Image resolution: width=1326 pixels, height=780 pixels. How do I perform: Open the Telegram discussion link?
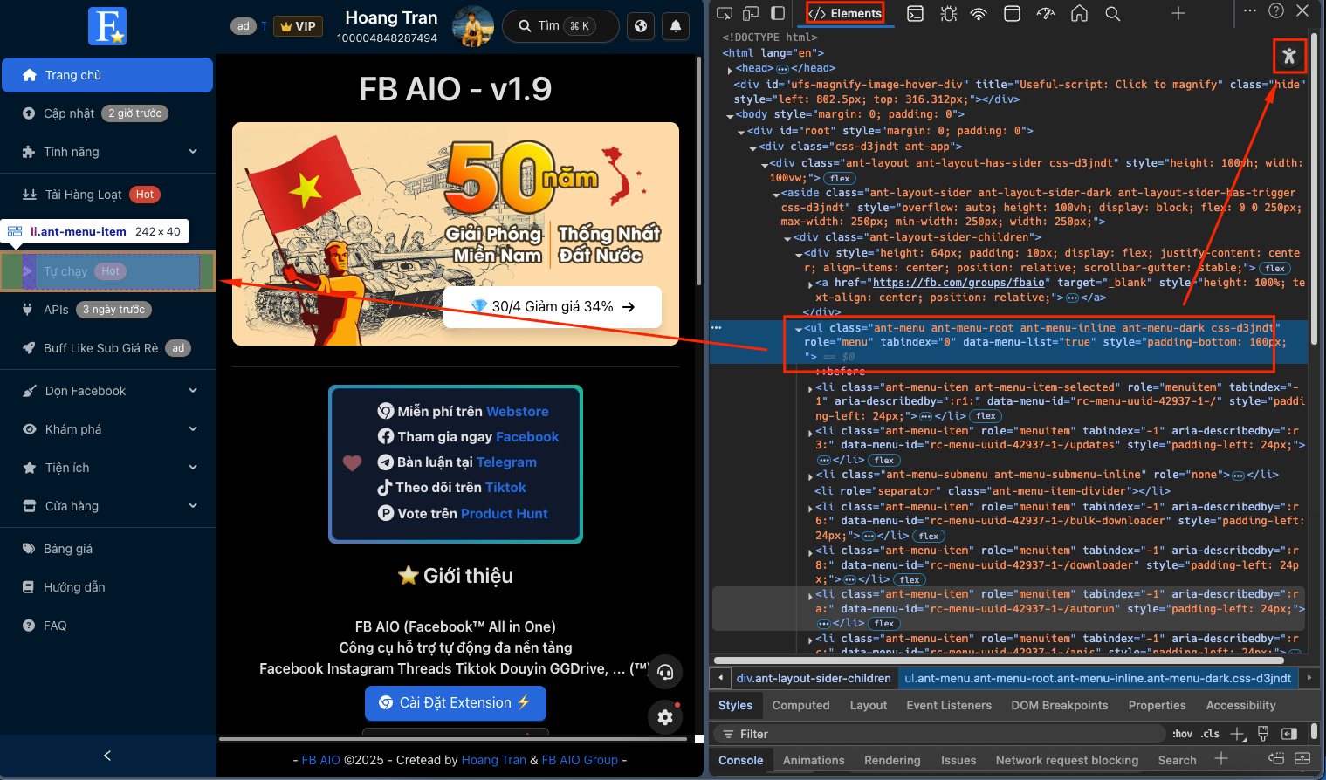pos(506,462)
